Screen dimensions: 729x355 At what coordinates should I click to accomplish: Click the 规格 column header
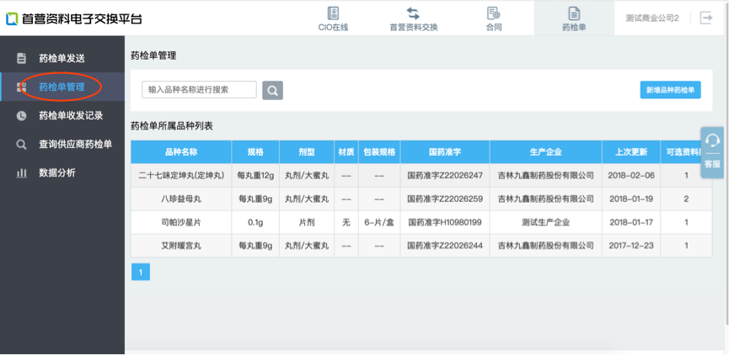[x=255, y=152]
